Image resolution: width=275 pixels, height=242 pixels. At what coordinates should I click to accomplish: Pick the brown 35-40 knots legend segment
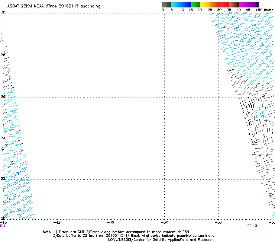click(x=234, y=4)
